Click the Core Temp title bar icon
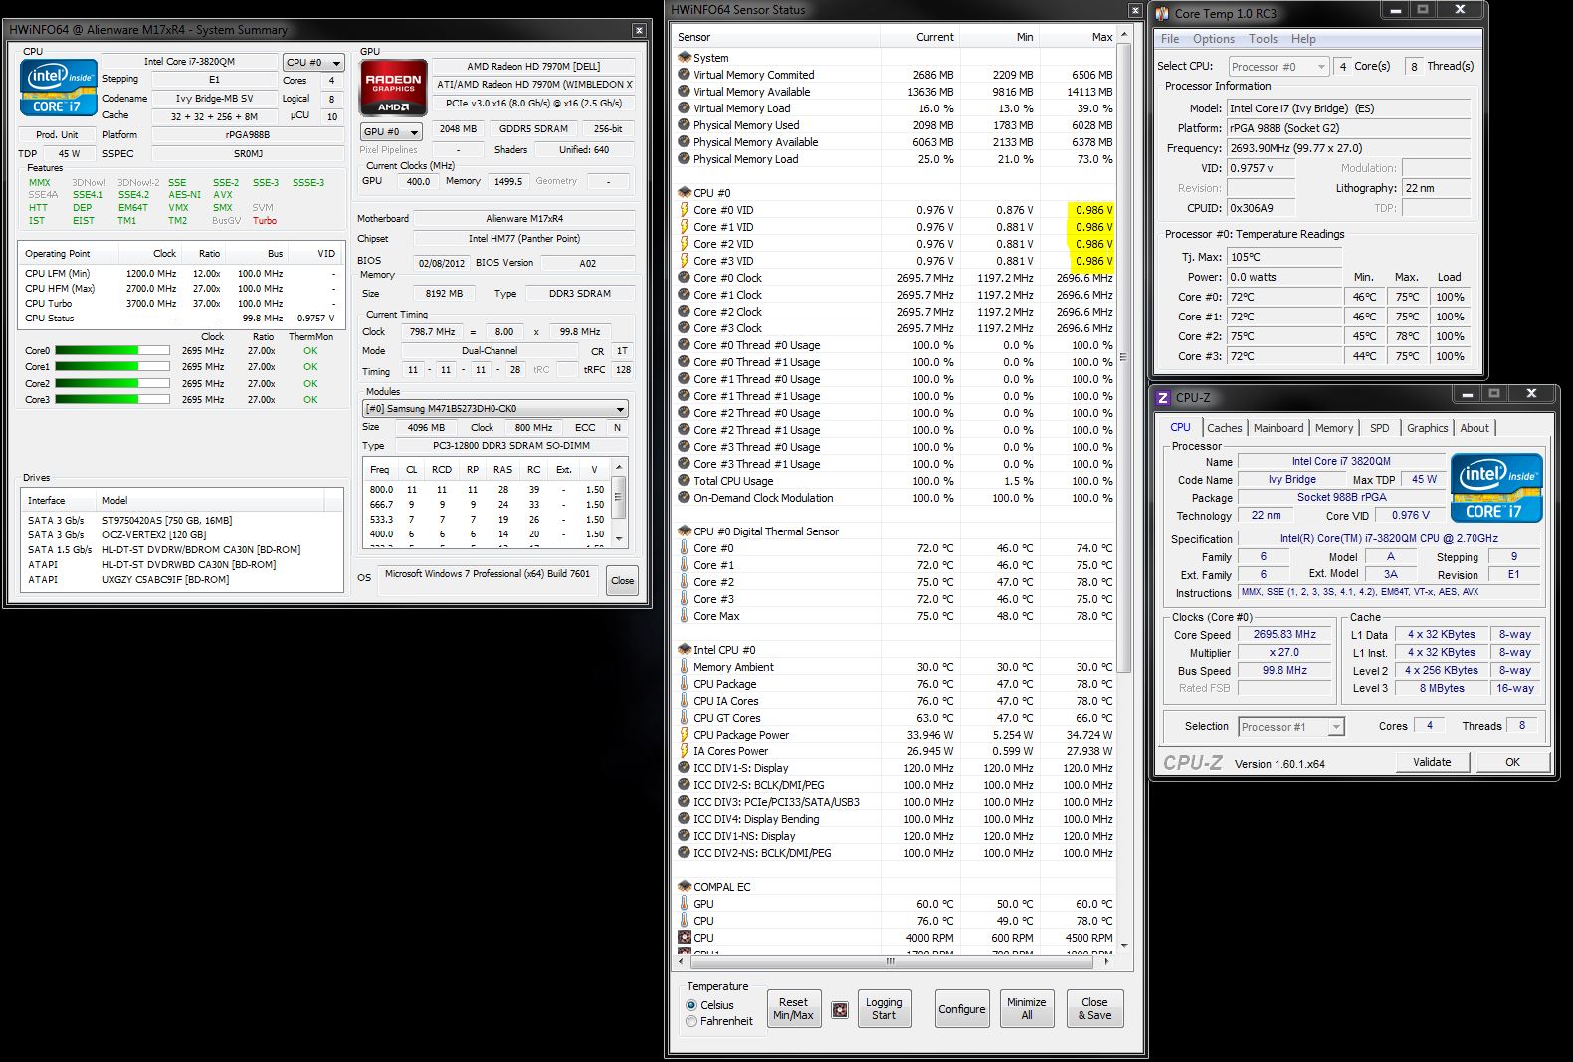Viewport: 1573px width, 1062px height. (x=1162, y=13)
